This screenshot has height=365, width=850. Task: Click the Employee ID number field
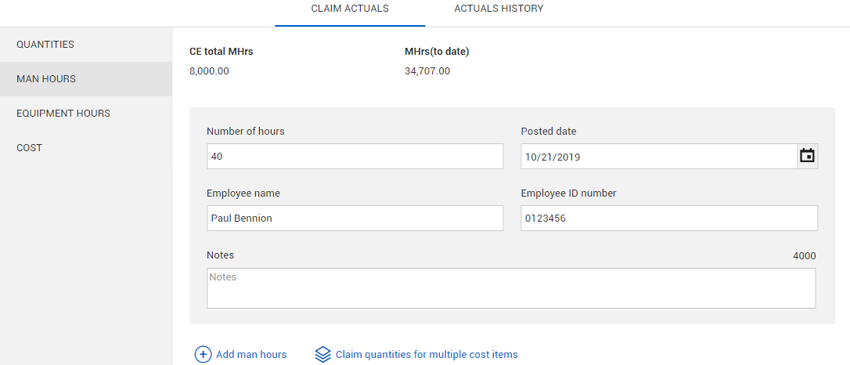click(669, 219)
